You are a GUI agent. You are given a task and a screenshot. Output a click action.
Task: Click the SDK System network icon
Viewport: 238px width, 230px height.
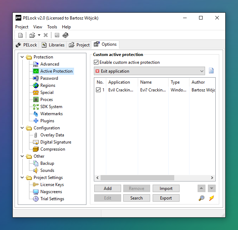[36, 107]
